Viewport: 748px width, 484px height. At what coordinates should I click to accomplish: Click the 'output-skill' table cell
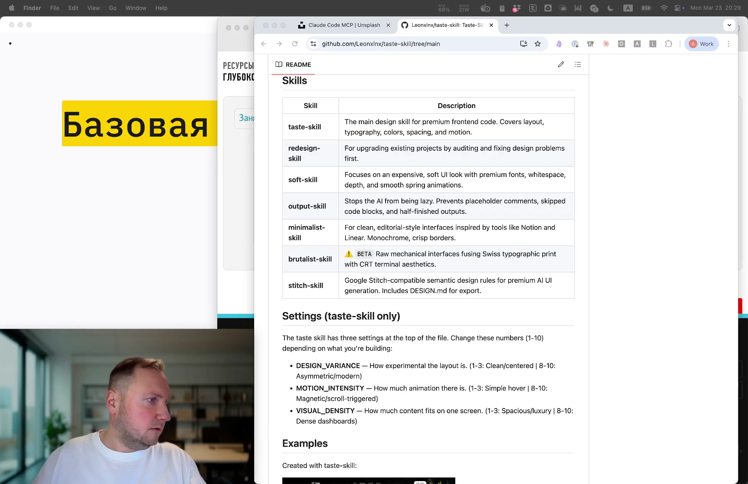(310, 206)
